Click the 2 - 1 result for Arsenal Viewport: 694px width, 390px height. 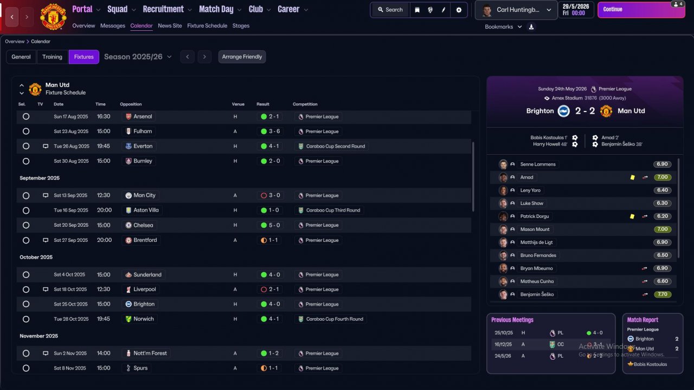coord(269,116)
